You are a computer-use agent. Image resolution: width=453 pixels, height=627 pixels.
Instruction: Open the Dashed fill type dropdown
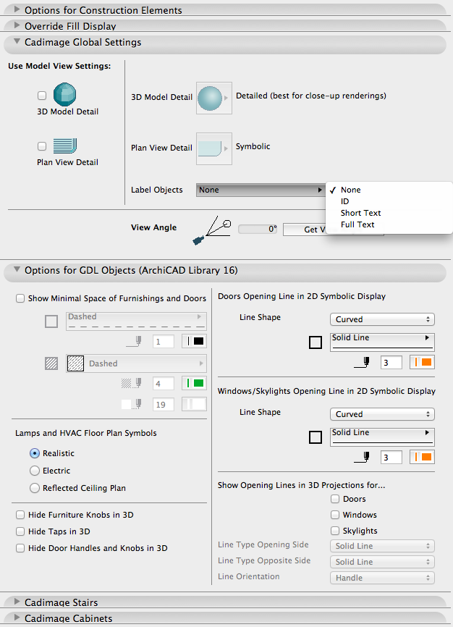136,363
